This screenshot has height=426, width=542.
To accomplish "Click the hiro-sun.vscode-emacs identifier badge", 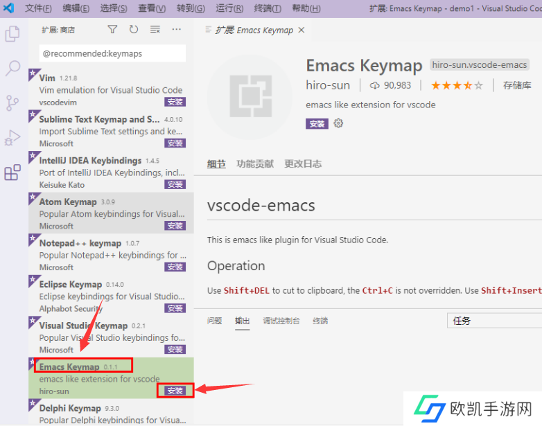I will pyautogui.click(x=480, y=64).
